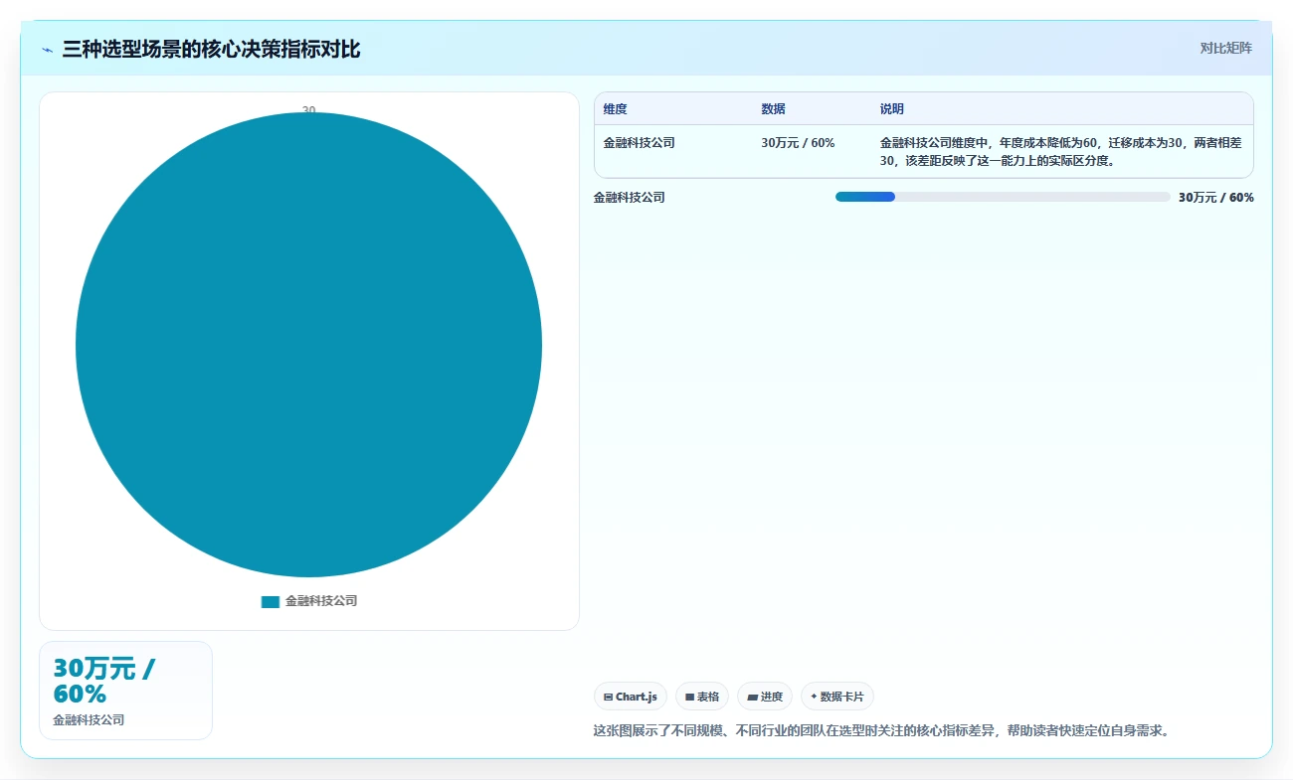This screenshot has height=780, width=1293.
Task: Click the teal pie chart slice
Action: [x=308, y=345]
